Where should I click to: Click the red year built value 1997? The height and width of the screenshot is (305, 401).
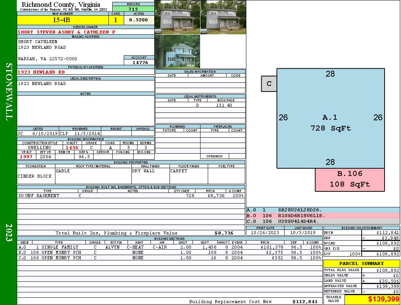[26, 156]
